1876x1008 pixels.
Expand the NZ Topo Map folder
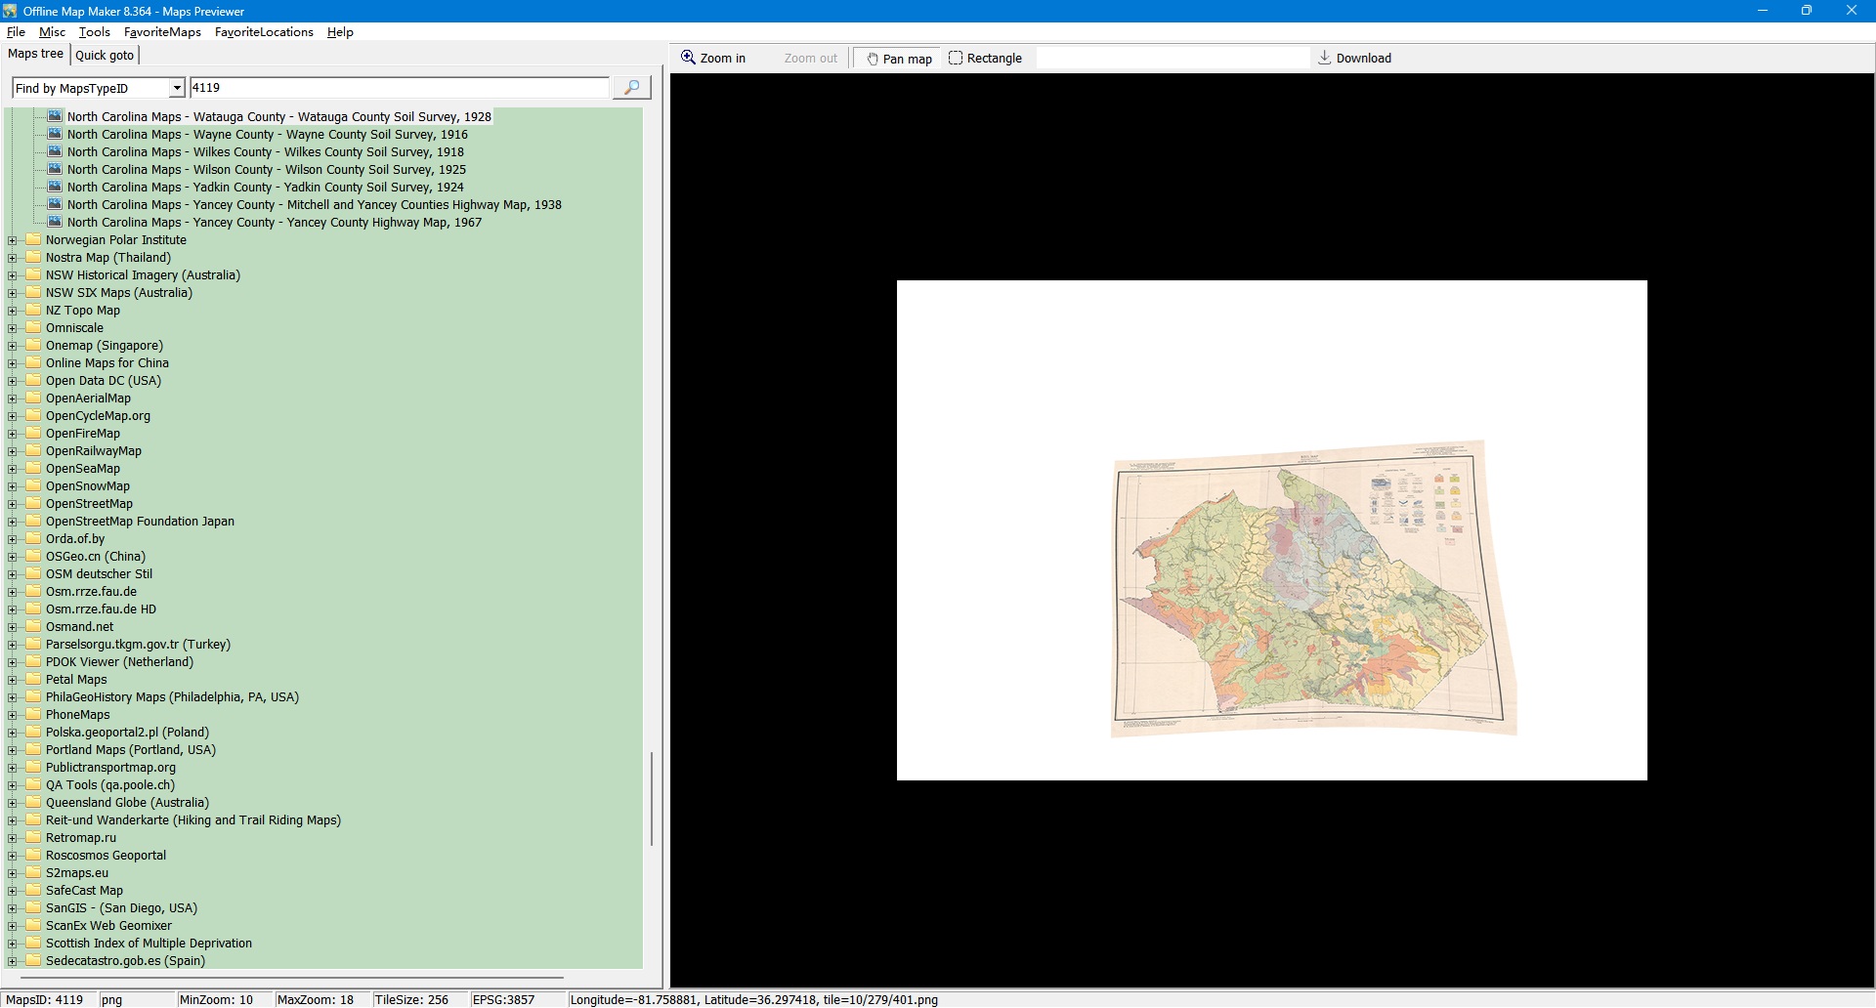(x=13, y=311)
